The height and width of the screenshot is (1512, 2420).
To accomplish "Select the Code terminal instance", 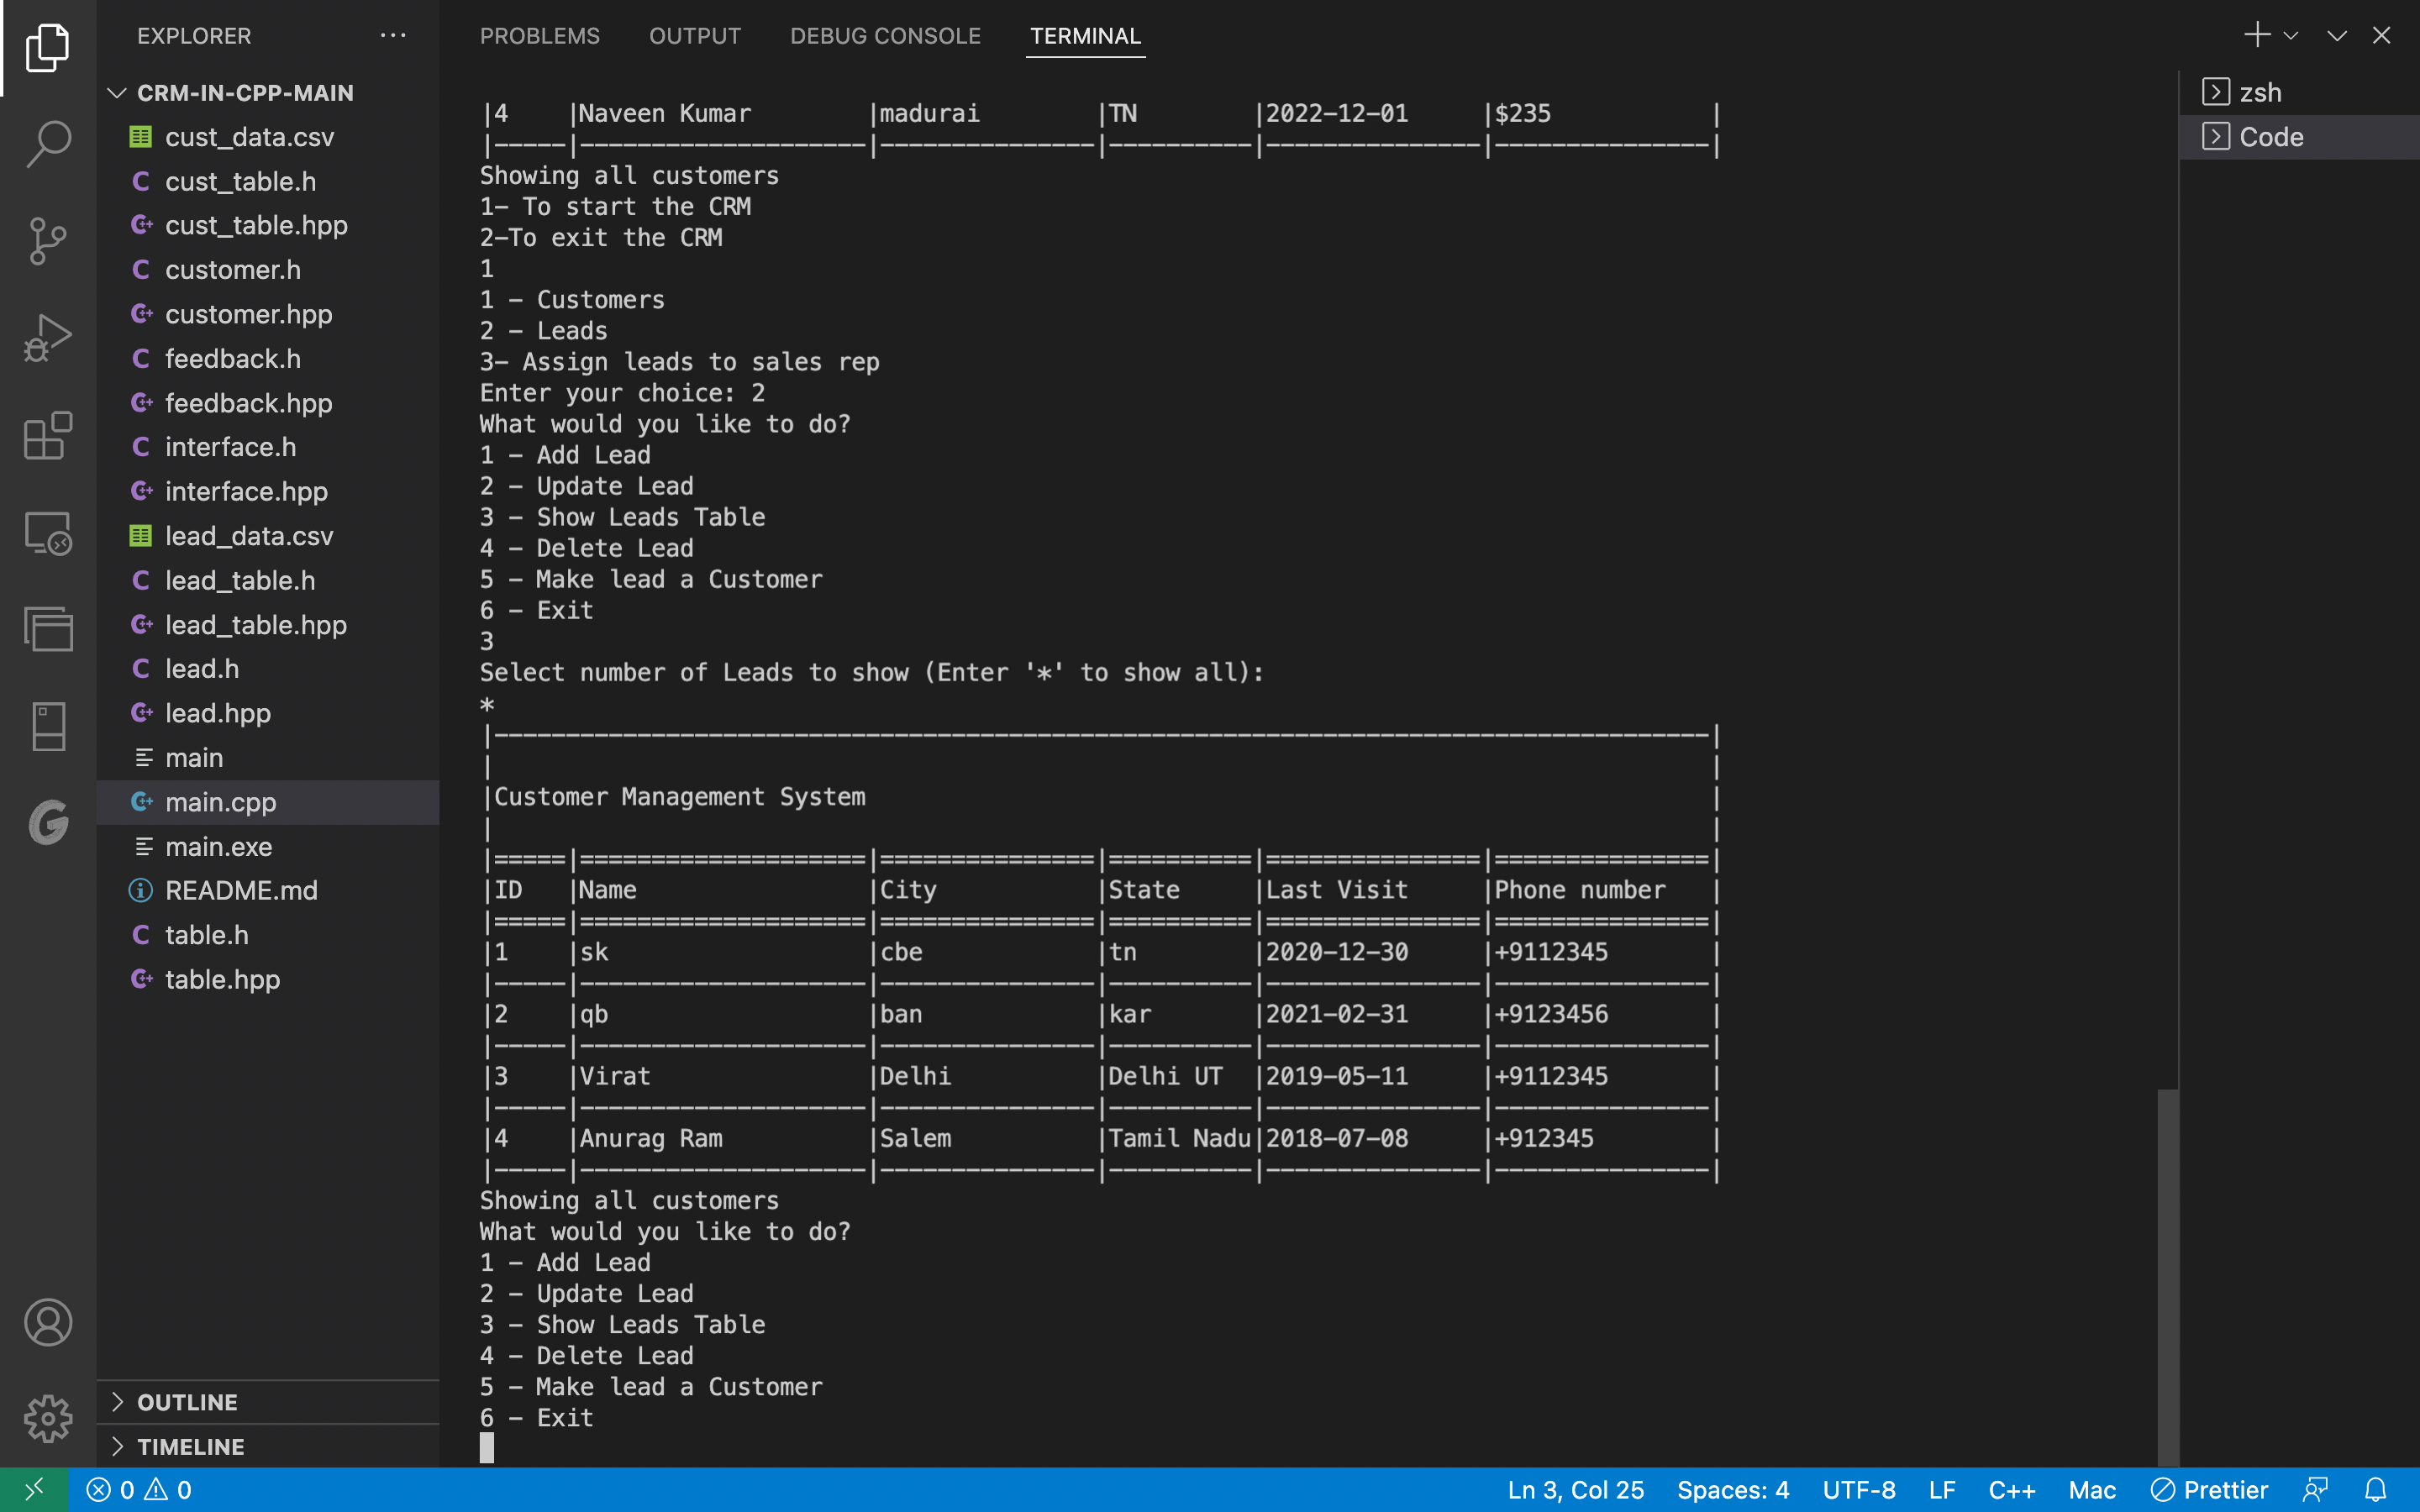I will 2299,137.
